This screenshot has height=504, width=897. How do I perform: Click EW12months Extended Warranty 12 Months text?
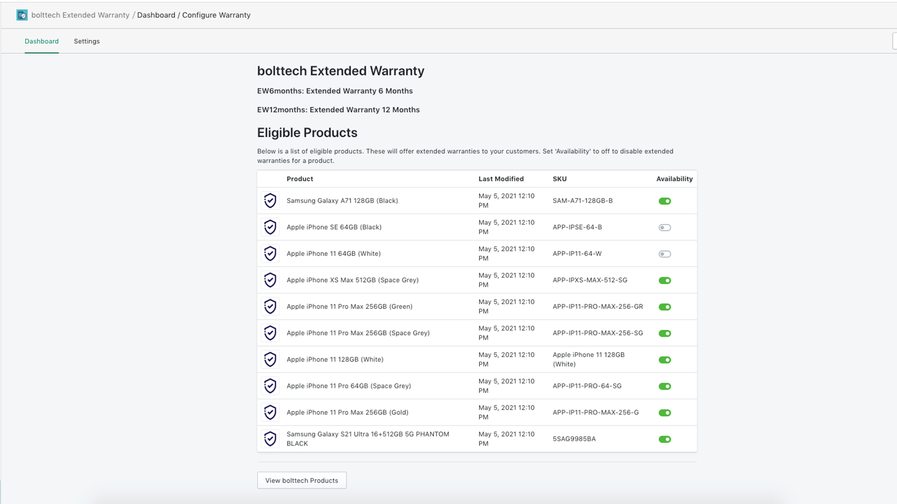click(338, 110)
